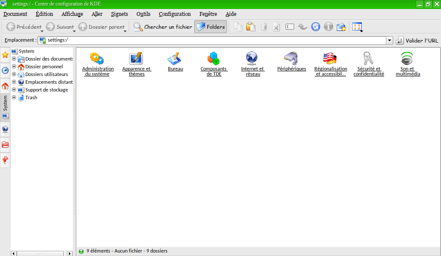Open Composants de TDE category
Screen dimensions: 441x256
click(214, 64)
